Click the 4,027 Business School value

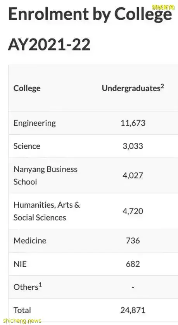point(133,176)
